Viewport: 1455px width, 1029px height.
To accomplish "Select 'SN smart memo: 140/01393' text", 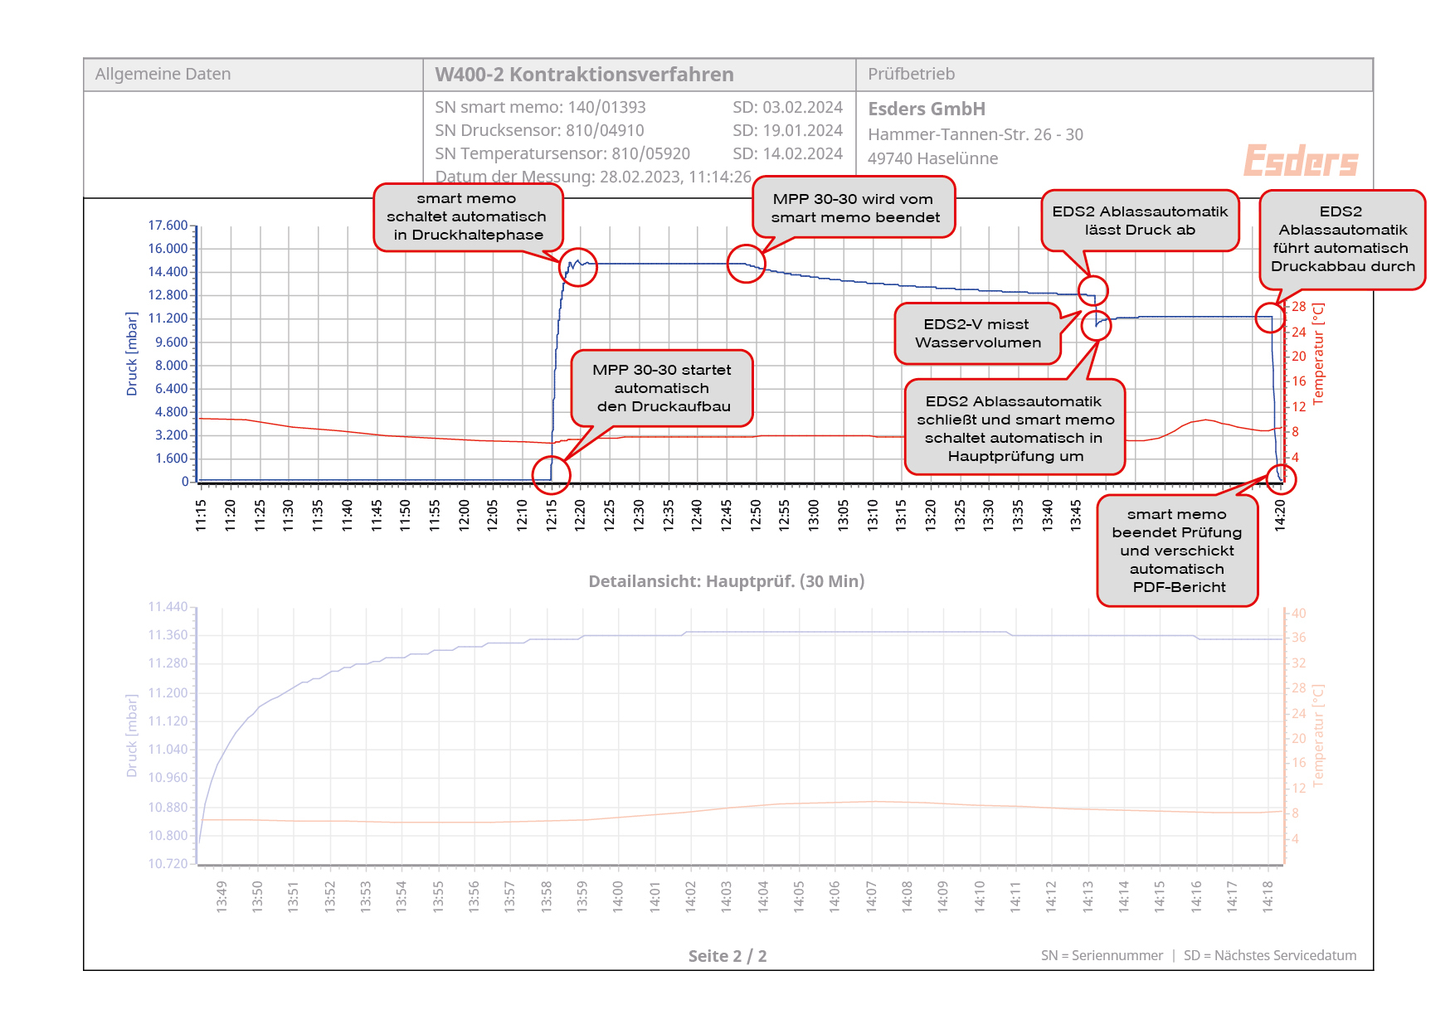I will point(540,107).
